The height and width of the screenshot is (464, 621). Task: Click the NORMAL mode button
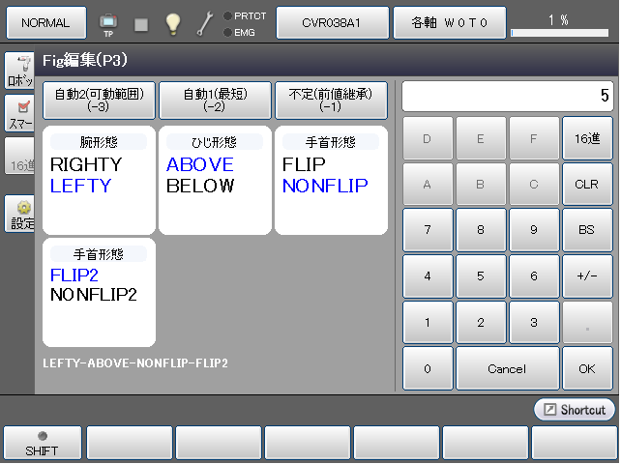pos(45,21)
